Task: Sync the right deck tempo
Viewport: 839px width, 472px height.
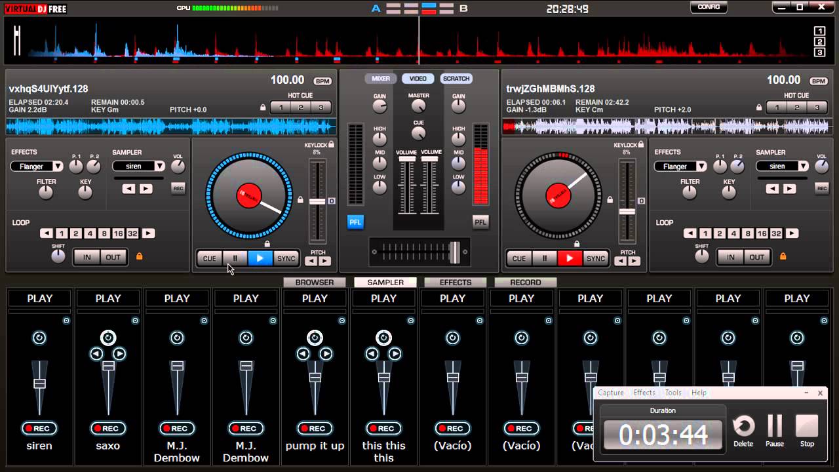Action: pyautogui.click(x=595, y=258)
